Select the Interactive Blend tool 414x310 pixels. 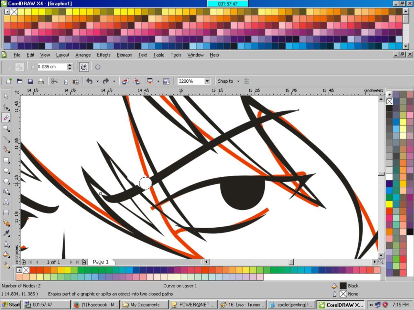coord(6,223)
